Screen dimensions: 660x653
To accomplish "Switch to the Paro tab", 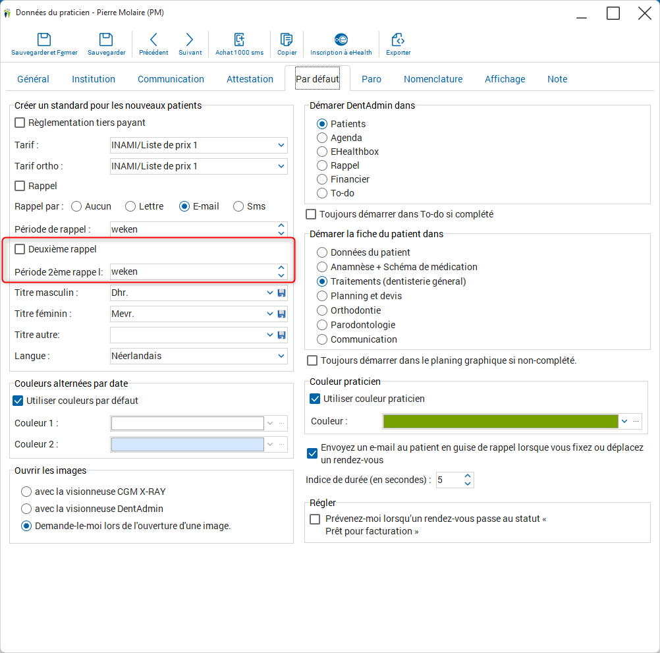I will [x=371, y=79].
